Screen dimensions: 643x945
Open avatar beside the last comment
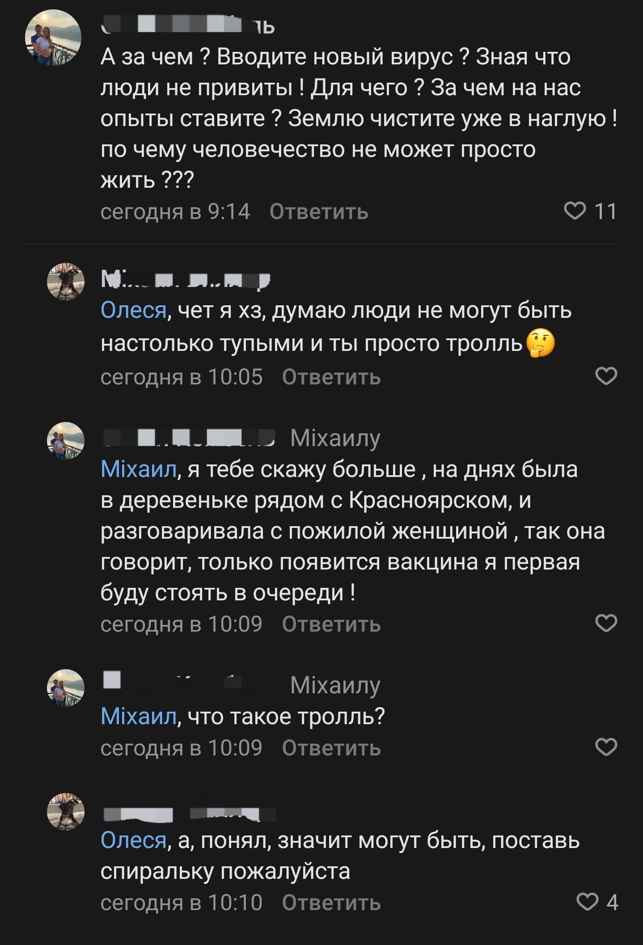point(66,812)
